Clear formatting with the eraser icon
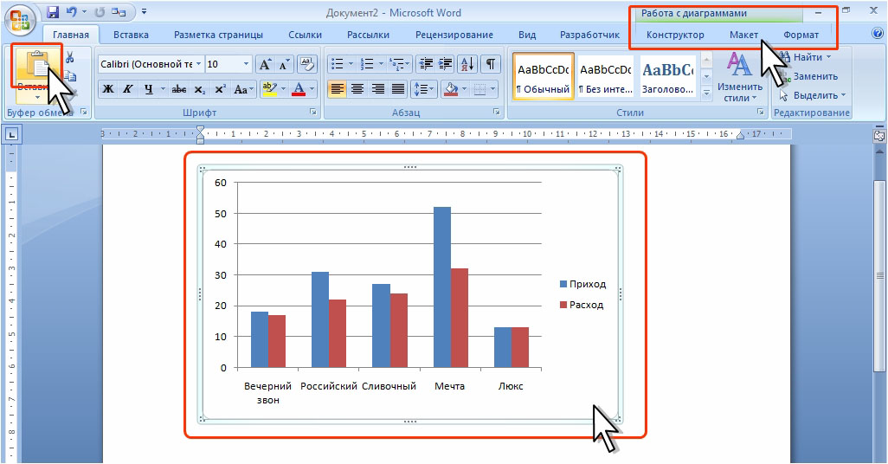 pyautogui.click(x=306, y=64)
